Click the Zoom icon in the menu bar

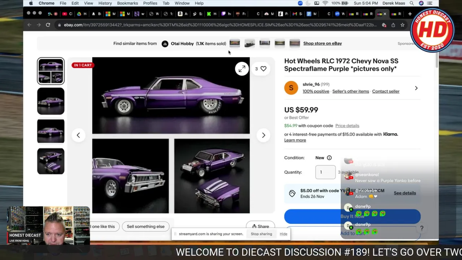coord(300,3)
